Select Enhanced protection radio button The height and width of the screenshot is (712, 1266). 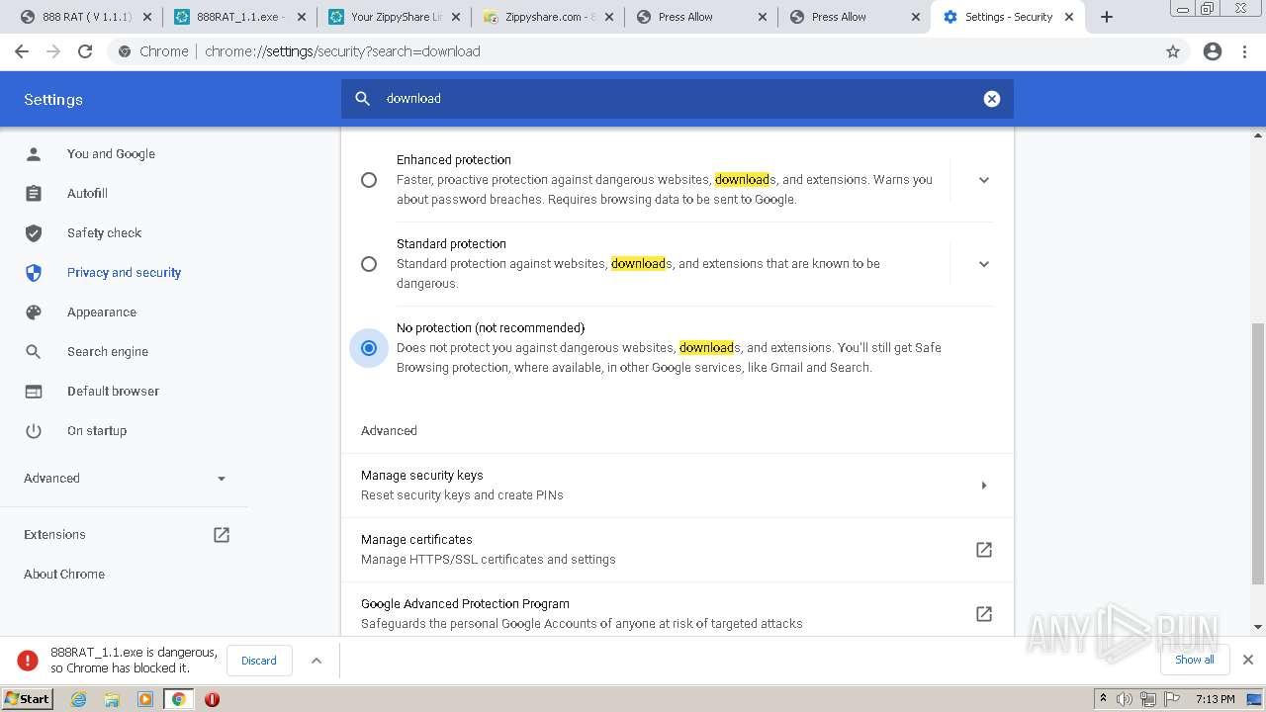pyautogui.click(x=369, y=180)
